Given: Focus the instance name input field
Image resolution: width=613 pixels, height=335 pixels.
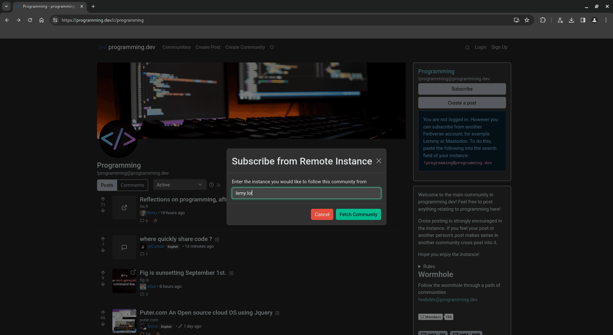Looking at the screenshot, I should tap(306, 193).
